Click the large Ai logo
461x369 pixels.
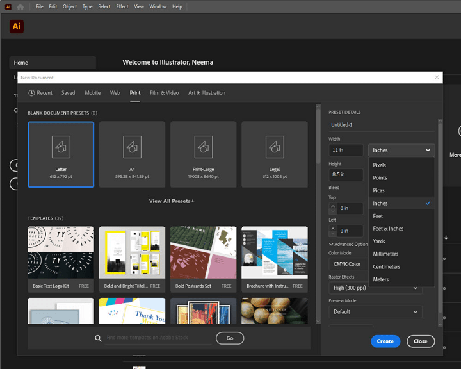[17, 26]
